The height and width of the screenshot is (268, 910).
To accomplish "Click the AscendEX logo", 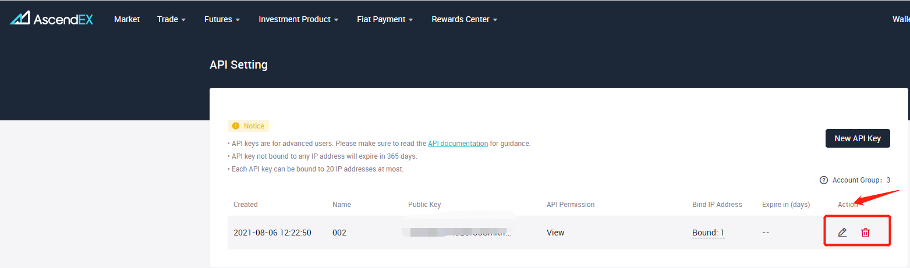I will [51, 19].
